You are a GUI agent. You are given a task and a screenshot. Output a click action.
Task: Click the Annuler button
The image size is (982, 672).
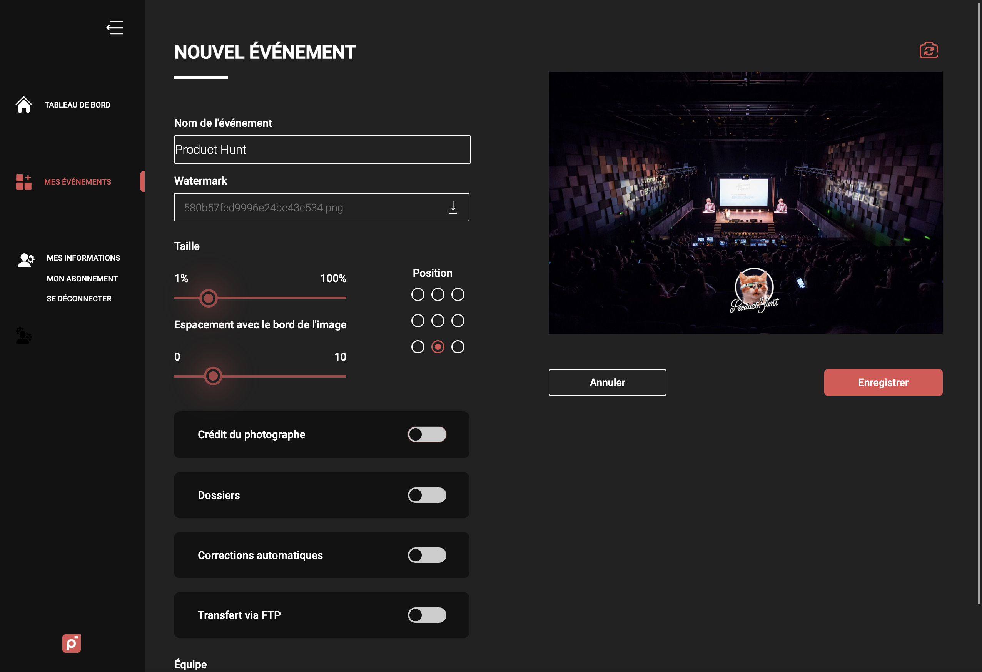[x=607, y=383]
